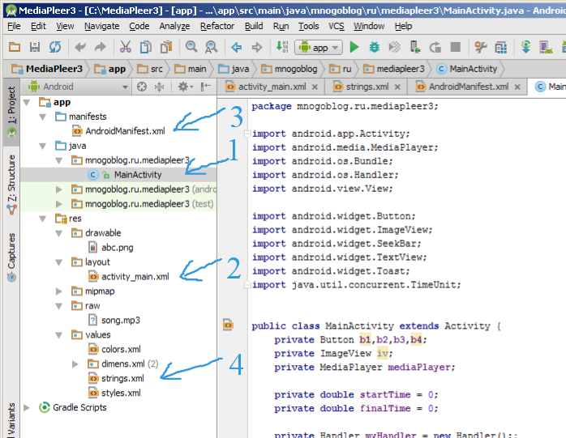
Task: Open the app run configuration dropdown
Action: [320, 48]
